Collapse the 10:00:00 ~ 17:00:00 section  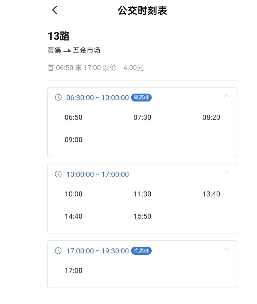[x=227, y=173]
